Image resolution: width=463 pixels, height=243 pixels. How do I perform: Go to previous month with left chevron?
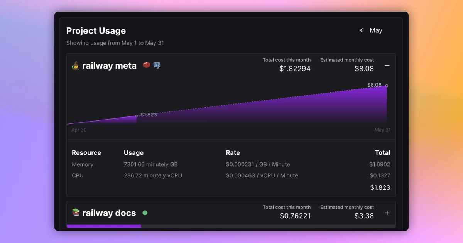pyautogui.click(x=361, y=30)
